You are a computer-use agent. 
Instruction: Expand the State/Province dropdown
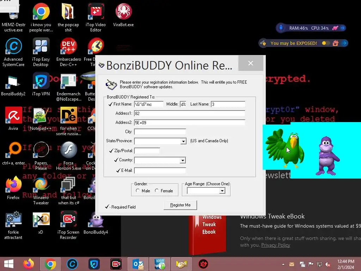click(x=183, y=141)
